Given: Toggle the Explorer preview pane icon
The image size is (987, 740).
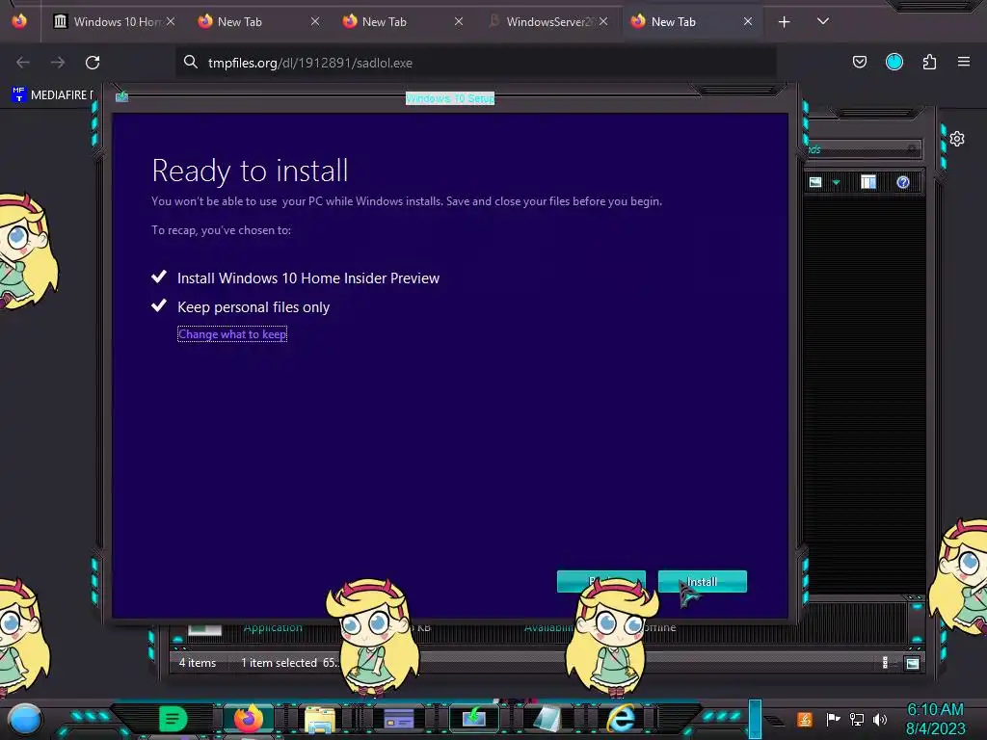Looking at the screenshot, I should coord(868,182).
